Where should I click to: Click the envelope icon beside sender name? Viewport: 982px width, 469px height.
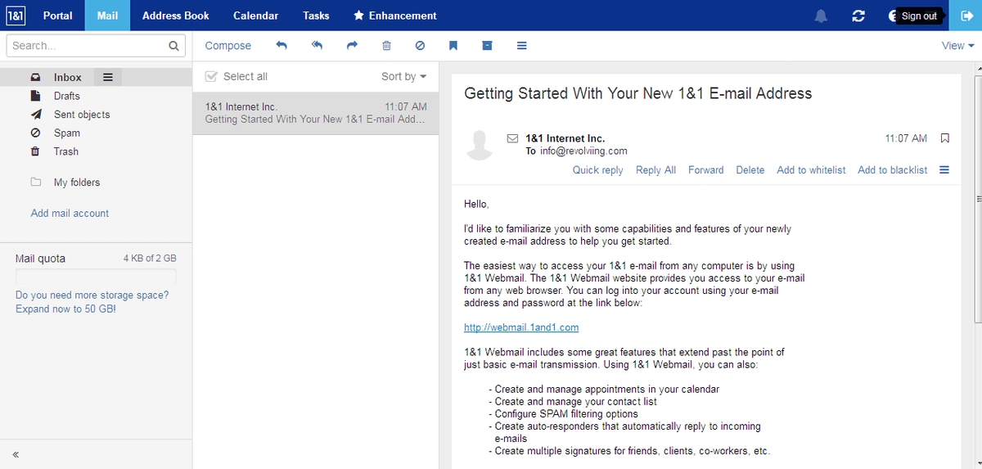click(513, 138)
